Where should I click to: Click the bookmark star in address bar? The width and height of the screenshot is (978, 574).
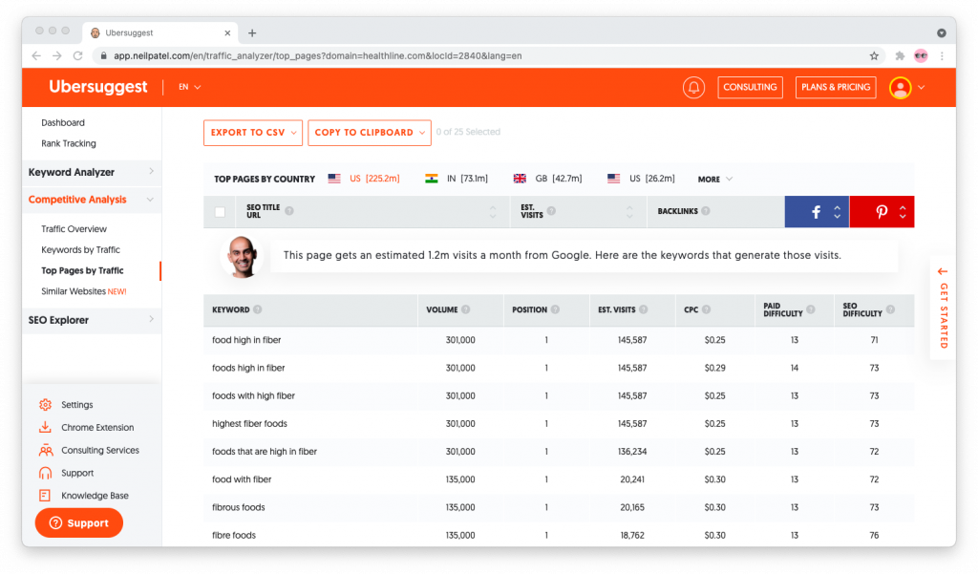[x=874, y=55]
